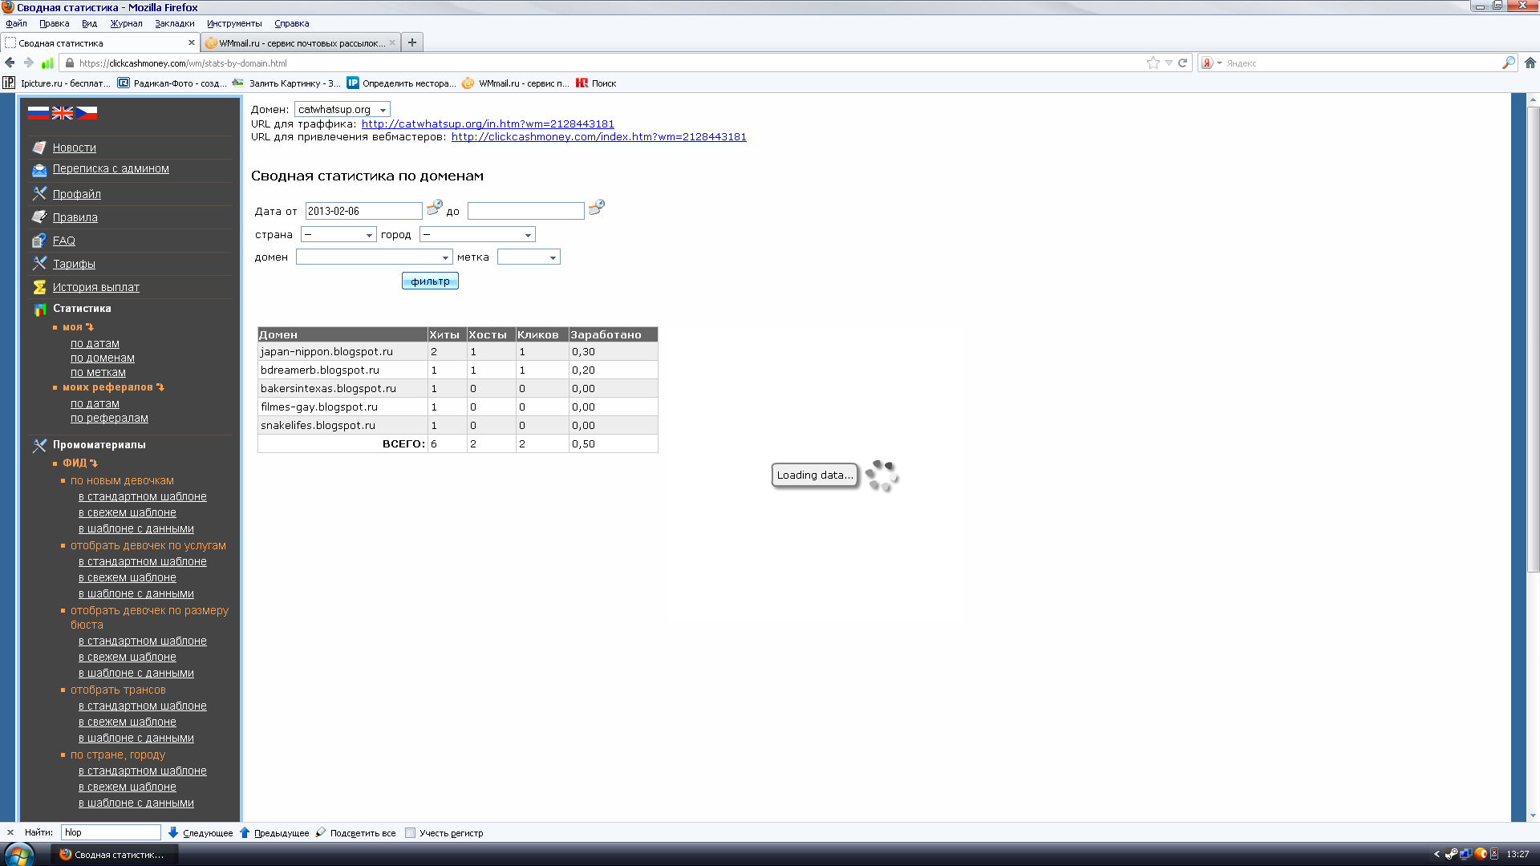Open Поиск bookmark
This screenshot has height=866, width=1540.
(x=596, y=83)
